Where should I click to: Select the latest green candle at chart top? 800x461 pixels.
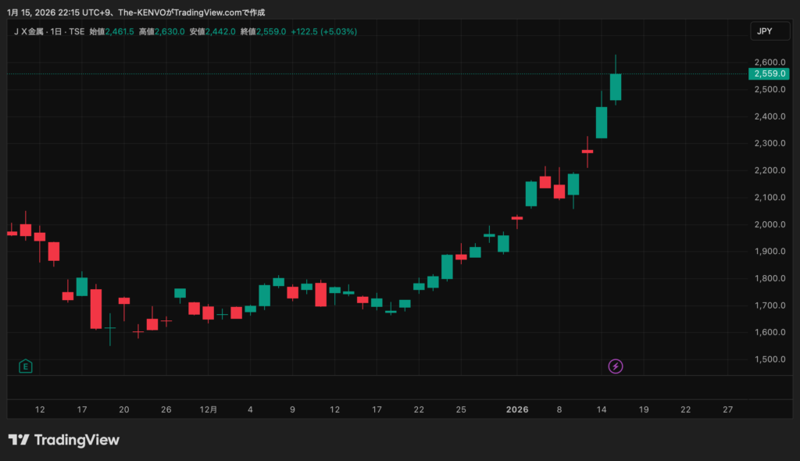point(616,87)
